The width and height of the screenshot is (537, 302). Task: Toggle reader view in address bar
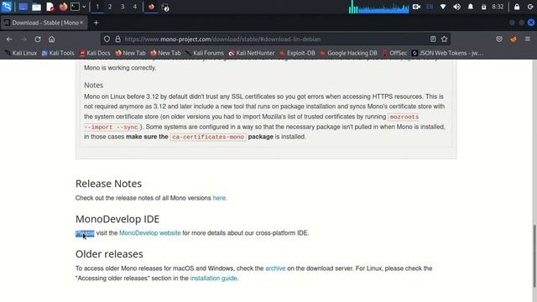coord(433,39)
